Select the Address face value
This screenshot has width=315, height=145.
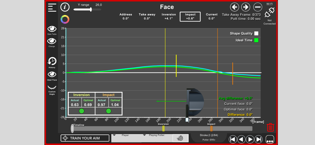click(x=126, y=17)
